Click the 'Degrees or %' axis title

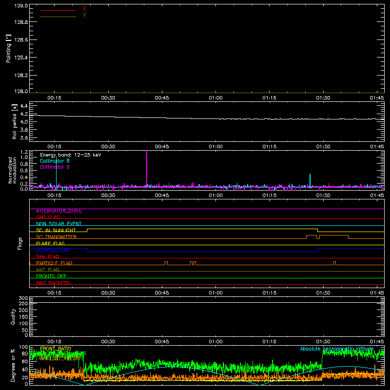pyautogui.click(x=13, y=365)
